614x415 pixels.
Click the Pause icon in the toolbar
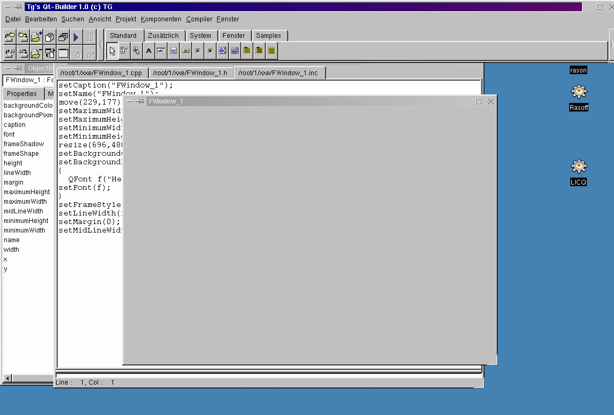tap(90, 37)
